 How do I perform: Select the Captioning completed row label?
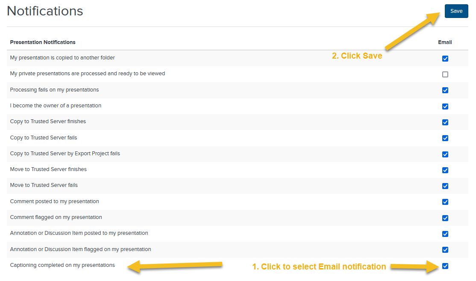click(62, 265)
